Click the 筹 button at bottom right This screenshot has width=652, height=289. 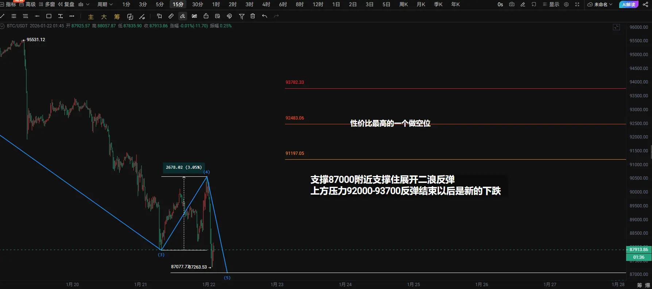click(640, 285)
